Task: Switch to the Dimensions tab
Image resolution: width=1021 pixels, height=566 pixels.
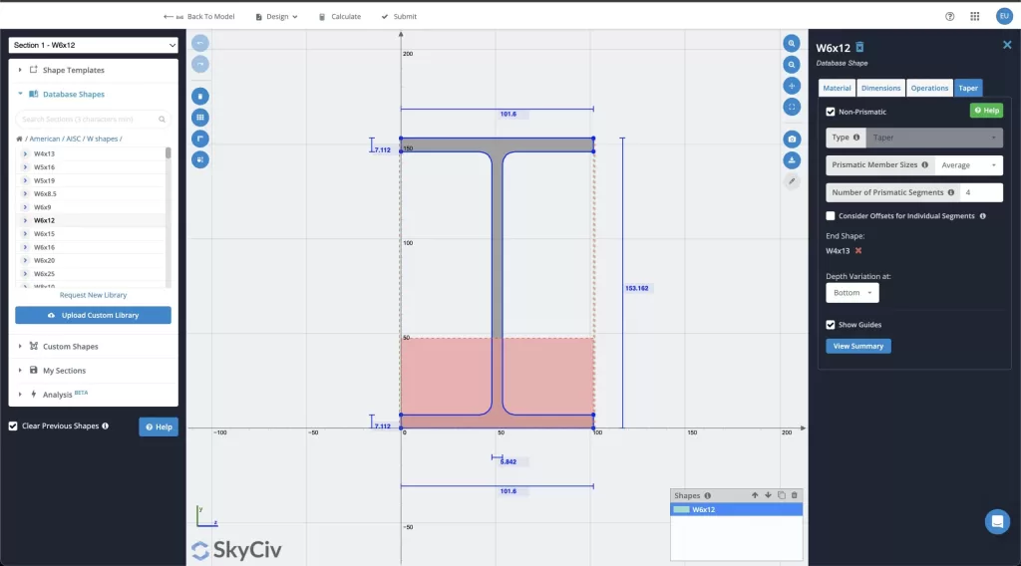Action: (880, 88)
